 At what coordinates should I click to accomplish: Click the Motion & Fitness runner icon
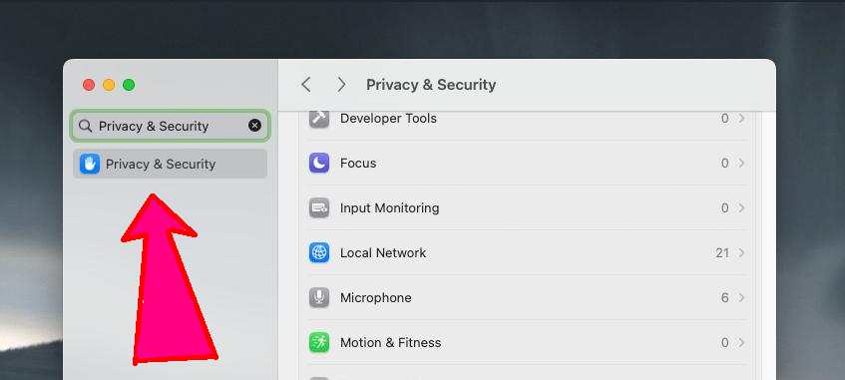coord(319,342)
